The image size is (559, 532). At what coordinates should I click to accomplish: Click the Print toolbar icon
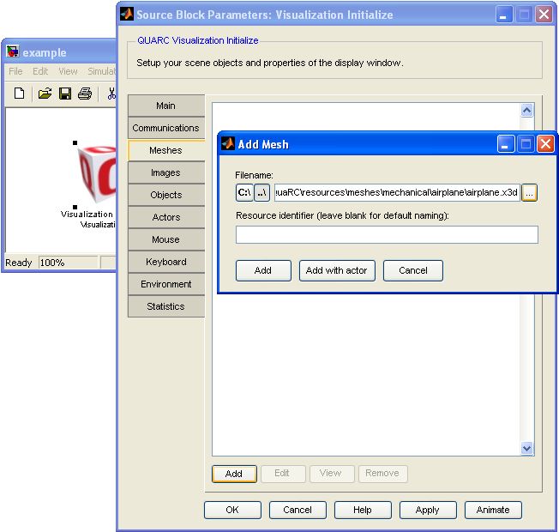pyautogui.click(x=84, y=94)
